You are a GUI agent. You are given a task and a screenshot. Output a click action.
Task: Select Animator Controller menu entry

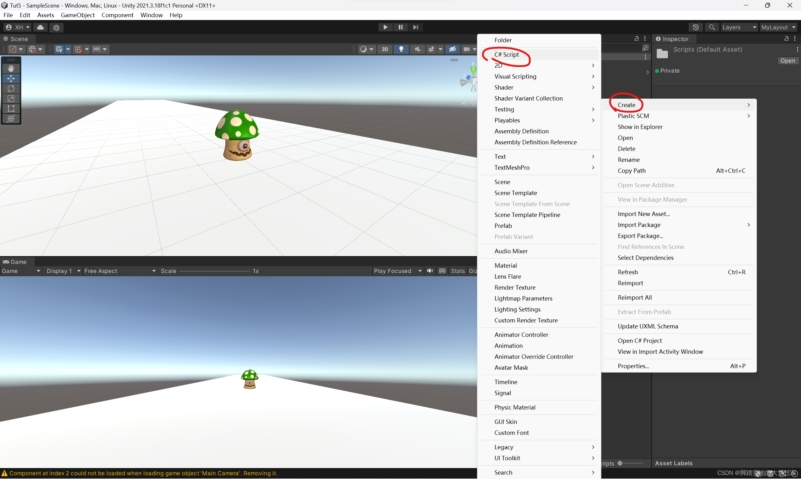coord(540,335)
